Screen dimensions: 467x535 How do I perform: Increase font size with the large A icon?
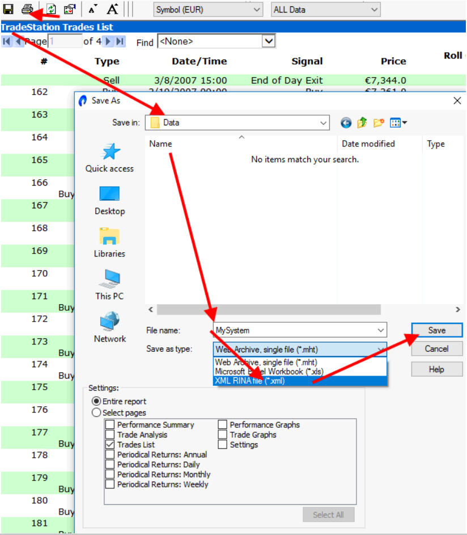[x=112, y=9]
